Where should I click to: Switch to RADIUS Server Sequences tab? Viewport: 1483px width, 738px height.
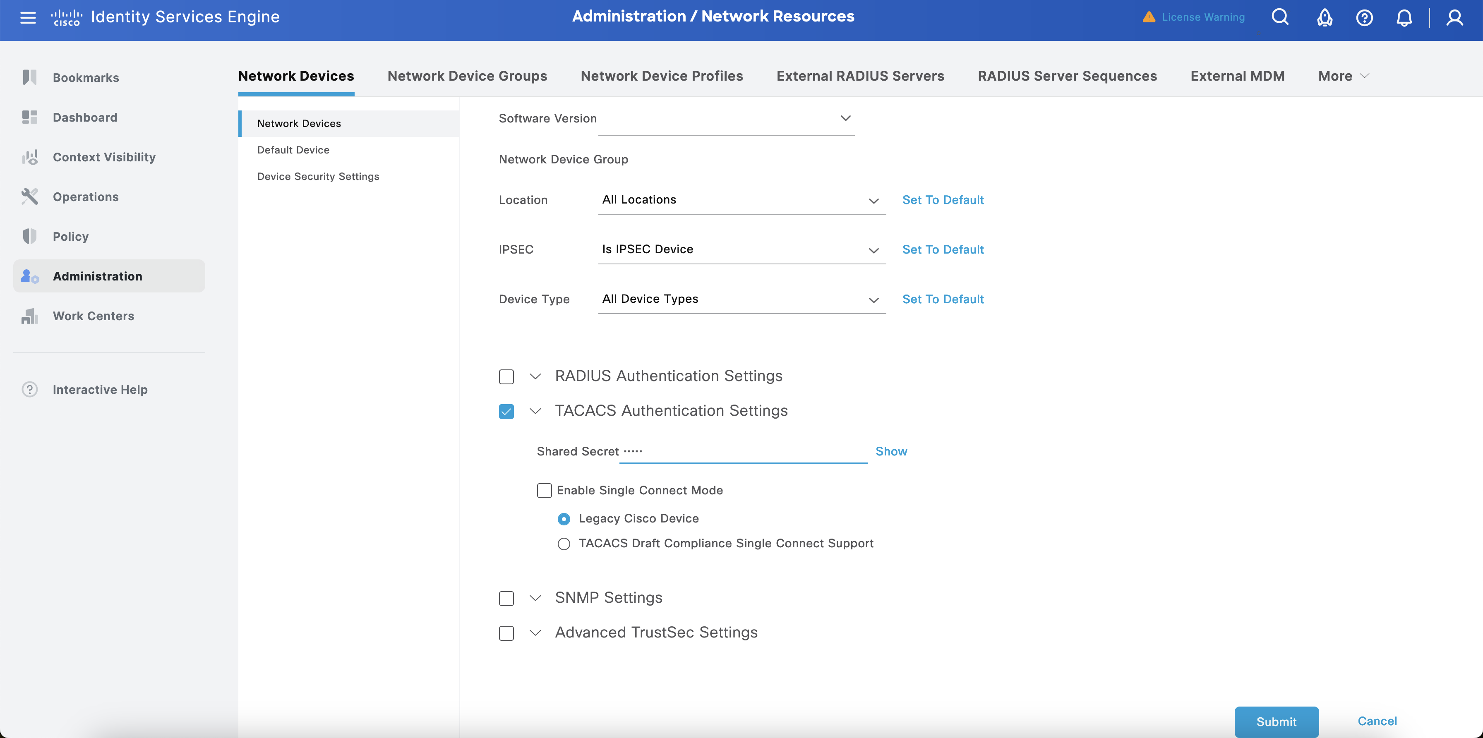pyautogui.click(x=1067, y=75)
